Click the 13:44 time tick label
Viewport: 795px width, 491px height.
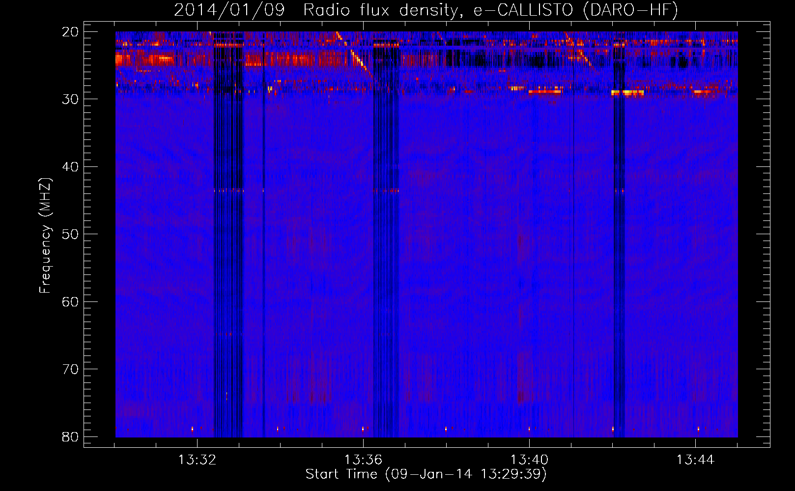coord(695,460)
